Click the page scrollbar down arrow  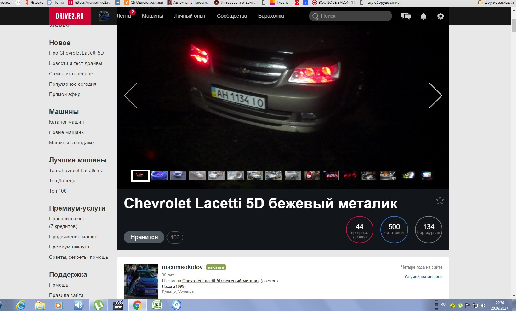[514, 296]
